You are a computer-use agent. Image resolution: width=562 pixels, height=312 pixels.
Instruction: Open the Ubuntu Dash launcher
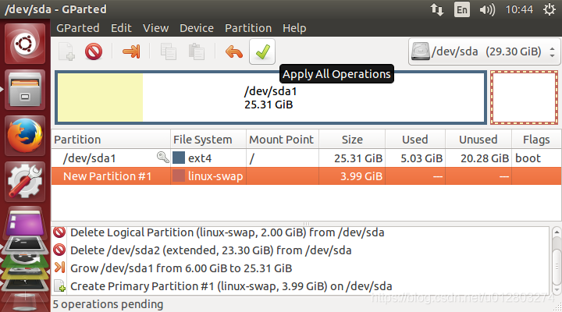click(25, 44)
